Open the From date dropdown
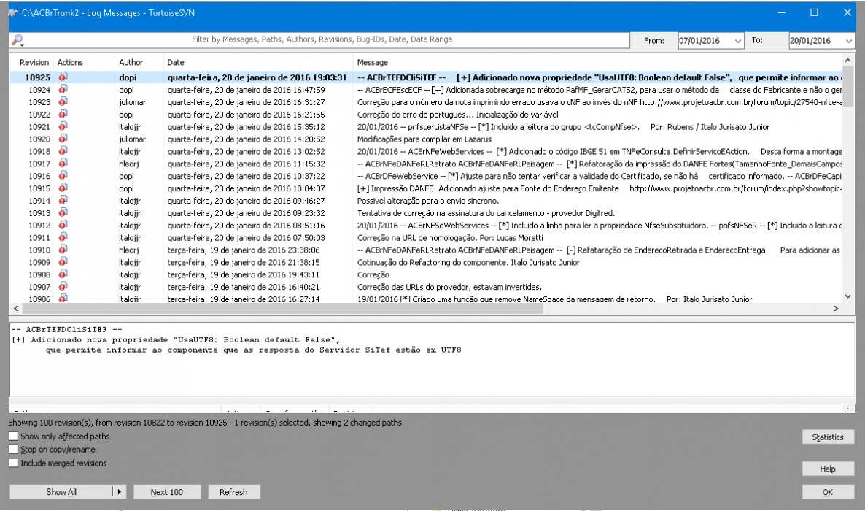The image size is (865, 511). point(737,41)
